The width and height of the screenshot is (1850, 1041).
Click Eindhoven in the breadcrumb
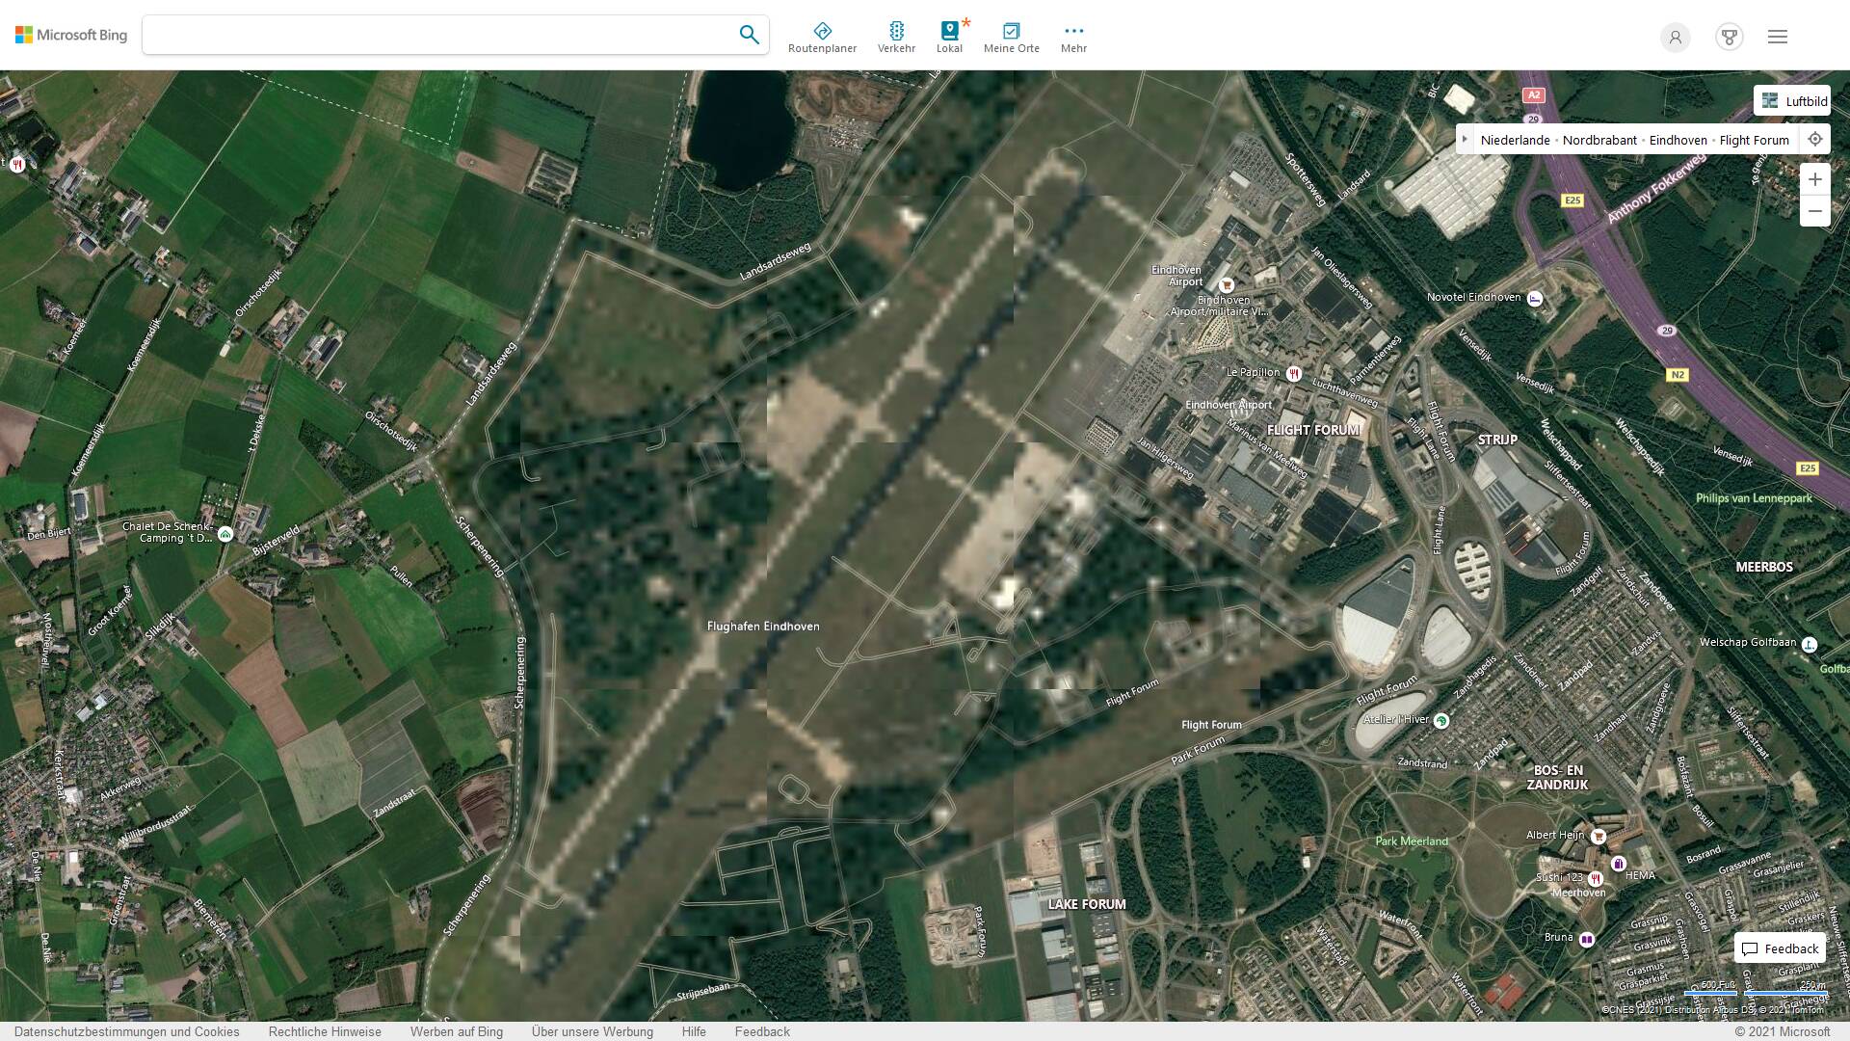point(1678,140)
